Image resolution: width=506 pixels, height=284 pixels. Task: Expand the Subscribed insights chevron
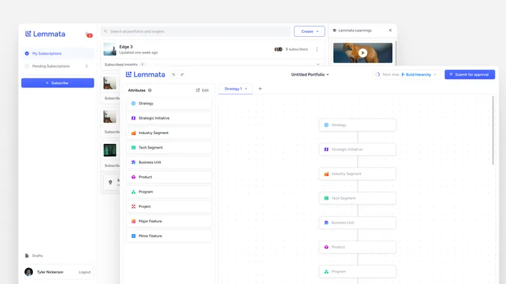[x=319, y=64]
